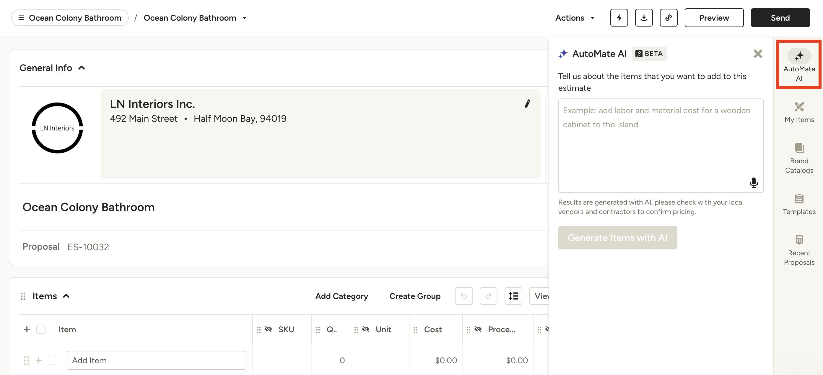Toggle SKU column visibility eye icon

[x=268, y=329]
